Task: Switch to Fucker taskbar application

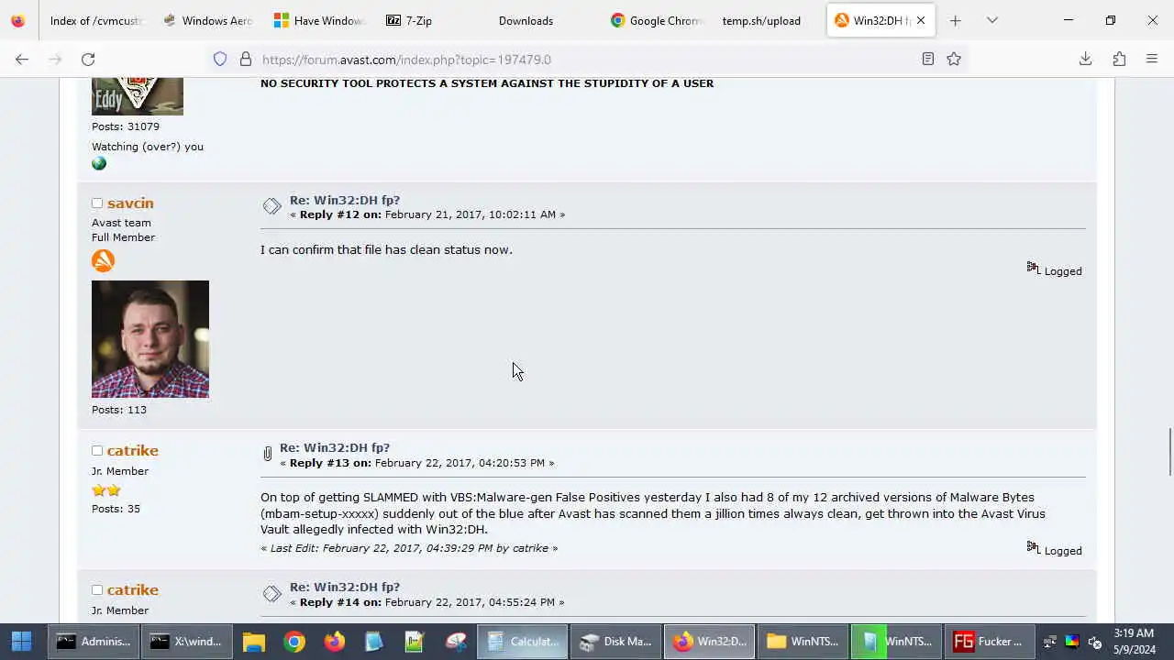Action: coord(989,642)
